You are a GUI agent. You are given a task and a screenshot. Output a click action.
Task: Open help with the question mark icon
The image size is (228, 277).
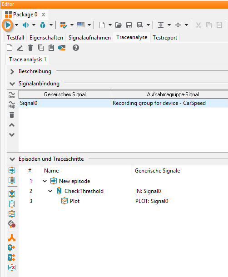76,48
